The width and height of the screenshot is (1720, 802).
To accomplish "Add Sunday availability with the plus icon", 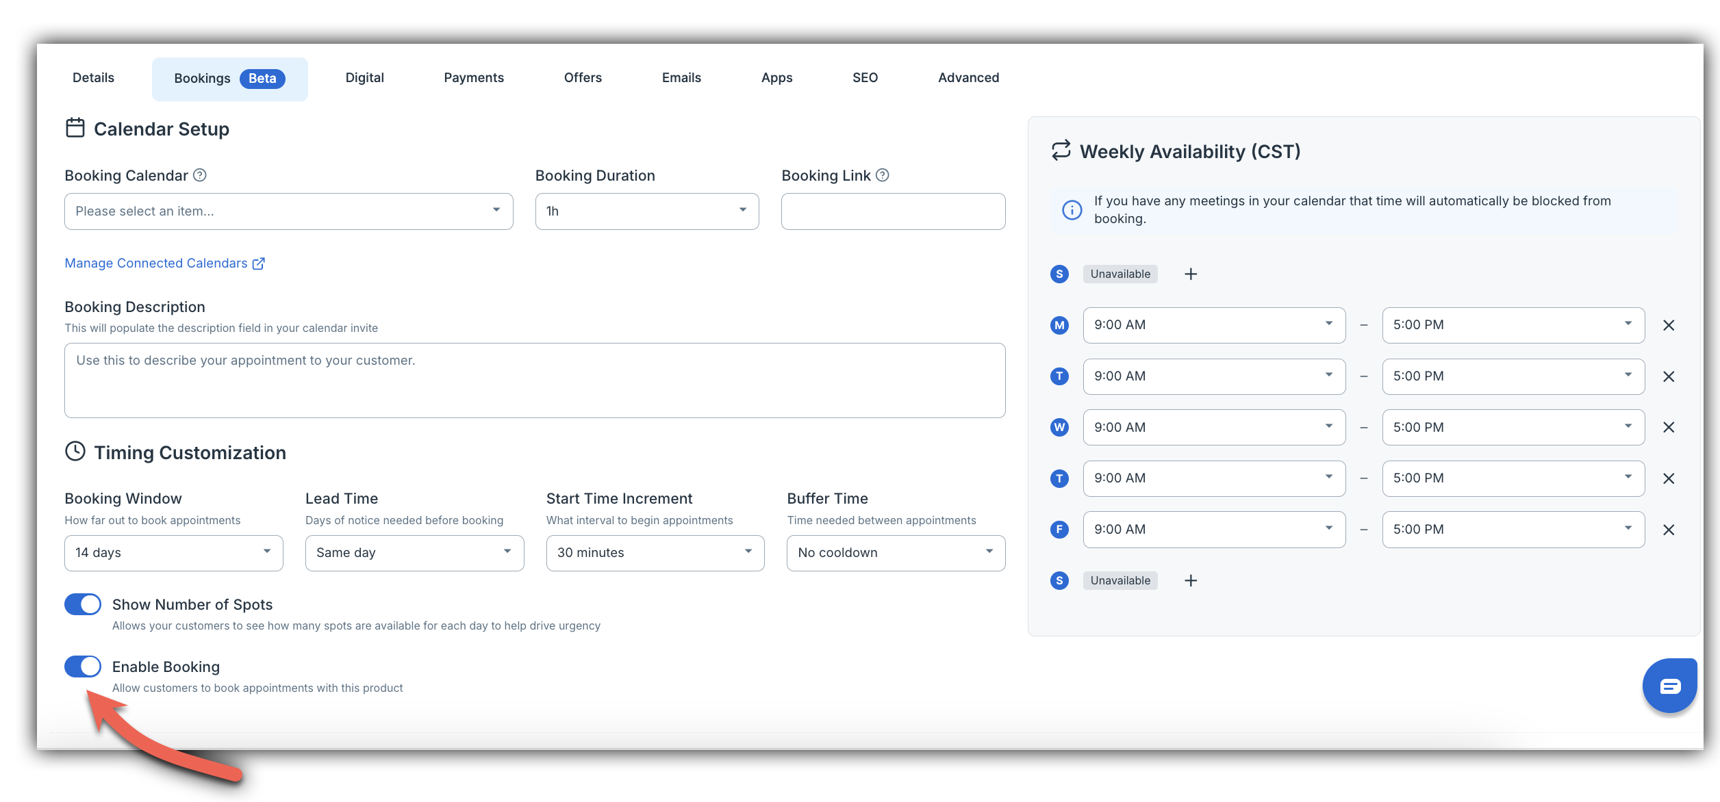I will 1191,274.
